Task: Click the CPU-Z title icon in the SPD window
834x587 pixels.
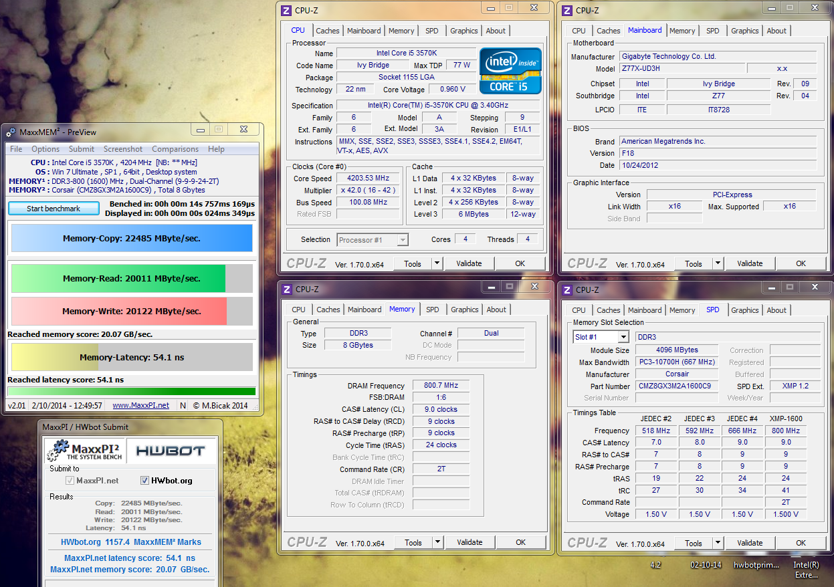Action: click(x=567, y=289)
